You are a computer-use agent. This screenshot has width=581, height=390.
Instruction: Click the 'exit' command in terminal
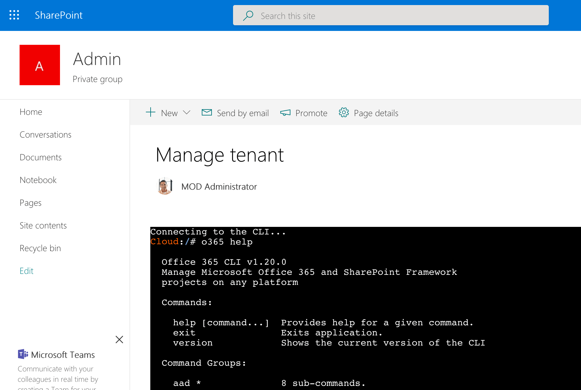(184, 333)
